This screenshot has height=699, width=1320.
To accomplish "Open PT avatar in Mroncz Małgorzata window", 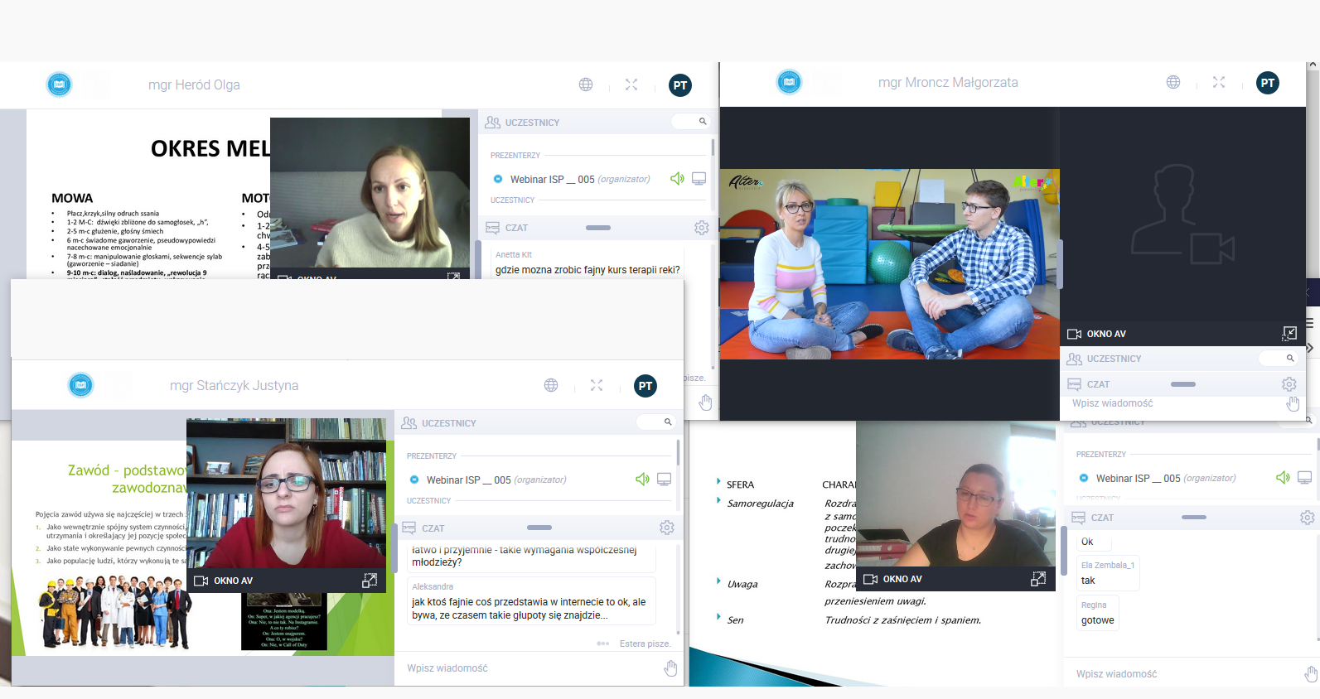I will [1268, 83].
